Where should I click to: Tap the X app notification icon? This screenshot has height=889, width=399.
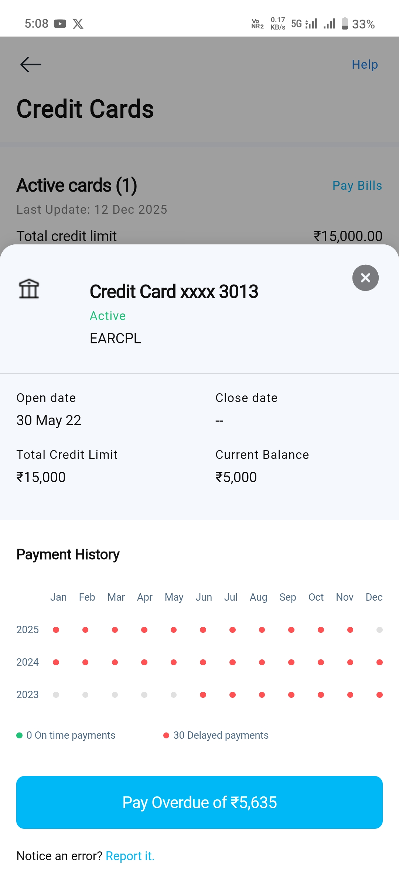(78, 24)
